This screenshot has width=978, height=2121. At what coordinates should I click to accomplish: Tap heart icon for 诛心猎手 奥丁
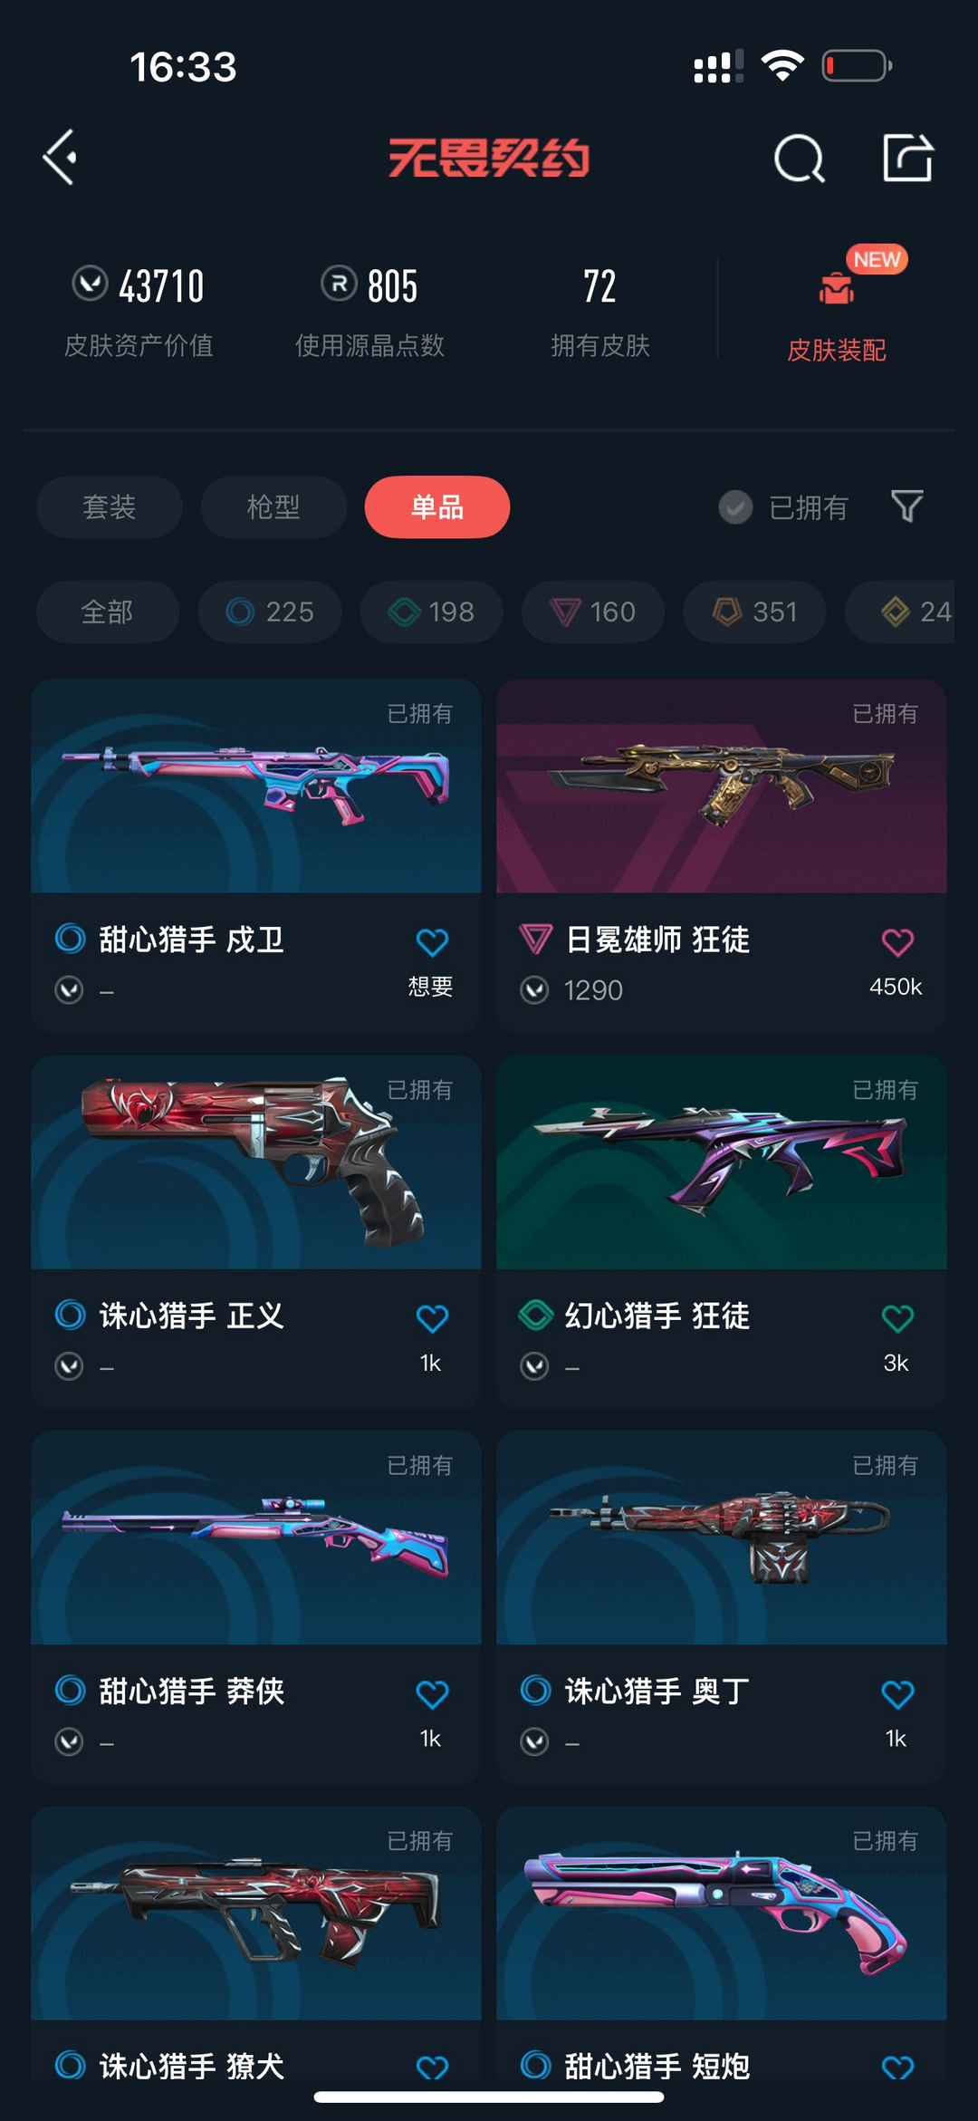tap(897, 1694)
